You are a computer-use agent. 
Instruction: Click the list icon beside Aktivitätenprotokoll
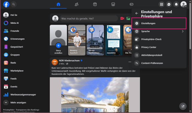137,55
